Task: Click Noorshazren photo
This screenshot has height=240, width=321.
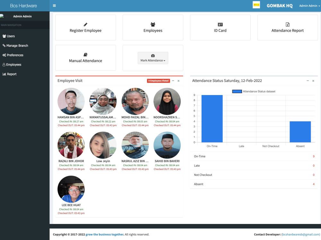Action: (167, 101)
